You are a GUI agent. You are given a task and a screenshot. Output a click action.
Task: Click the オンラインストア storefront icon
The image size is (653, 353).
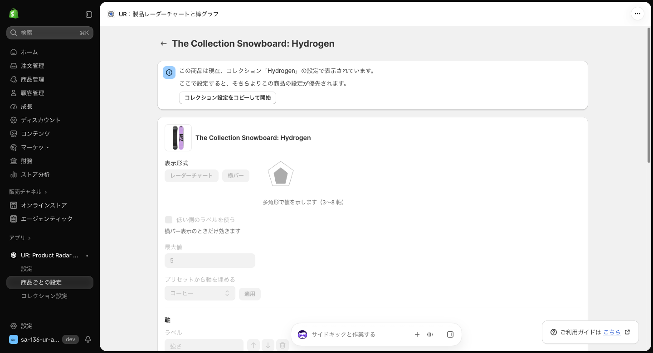pyautogui.click(x=14, y=205)
